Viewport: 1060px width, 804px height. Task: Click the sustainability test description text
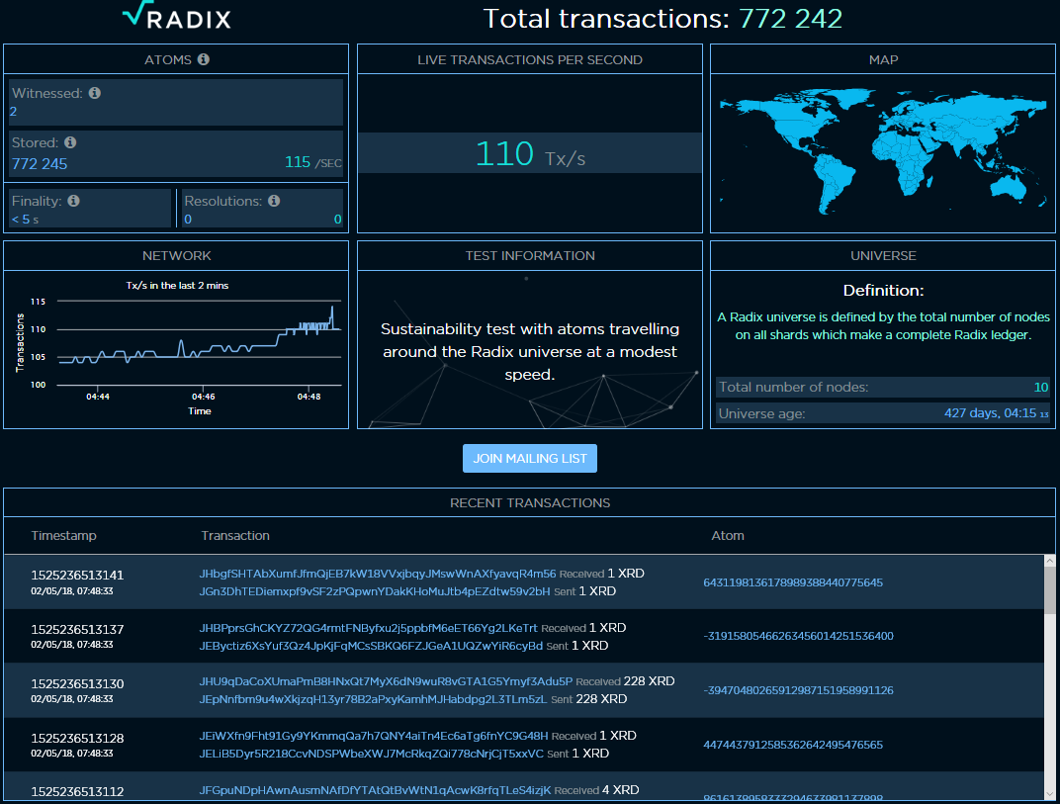point(530,352)
